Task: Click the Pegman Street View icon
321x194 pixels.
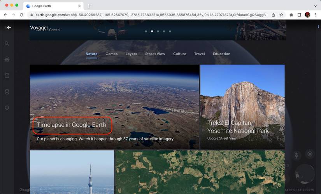Action: coord(296,156)
